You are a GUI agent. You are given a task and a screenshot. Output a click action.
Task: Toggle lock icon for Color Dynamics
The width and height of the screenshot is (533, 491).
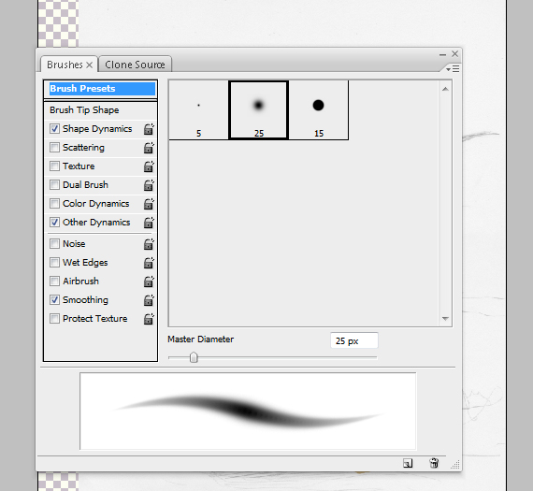[x=149, y=204]
